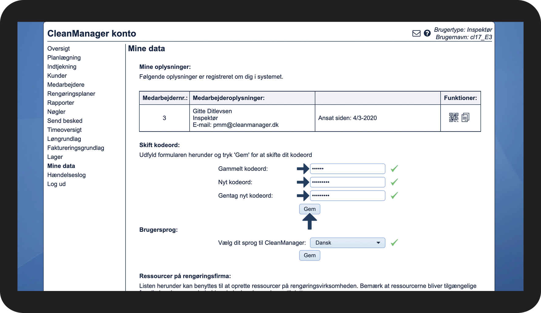Show the employee QR code
This screenshot has width=541, height=313.
tap(453, 117)
